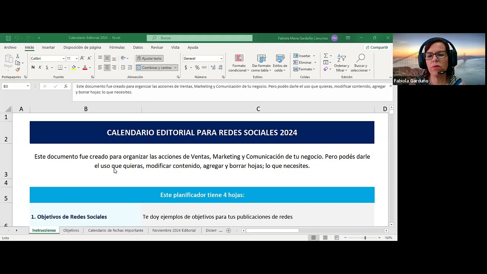Apply percent style
This screenshot has width=487, height=274.
pyautogui.click(x=197, y=67)
